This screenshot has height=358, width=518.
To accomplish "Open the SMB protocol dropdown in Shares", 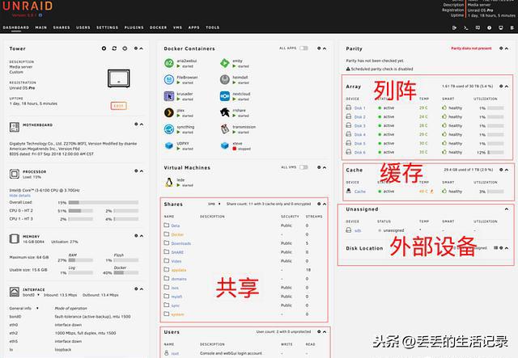I will (214, 204).
